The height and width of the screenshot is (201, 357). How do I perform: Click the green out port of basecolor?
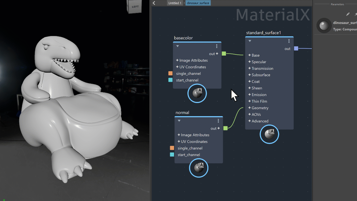[224, 54]
